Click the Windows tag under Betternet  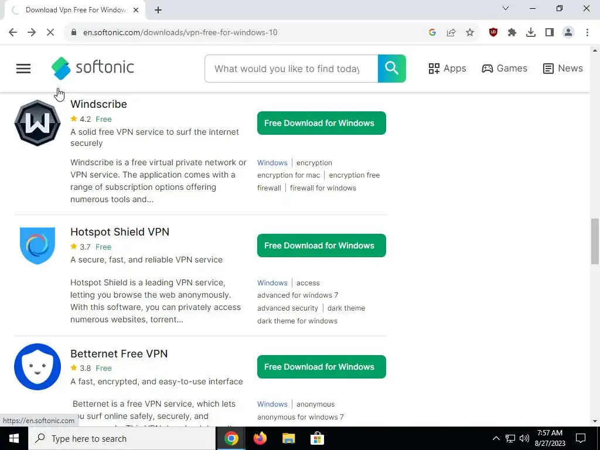[272, 404]
